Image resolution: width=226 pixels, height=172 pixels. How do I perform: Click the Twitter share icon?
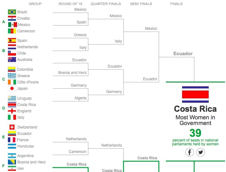[x=201, y=152]
